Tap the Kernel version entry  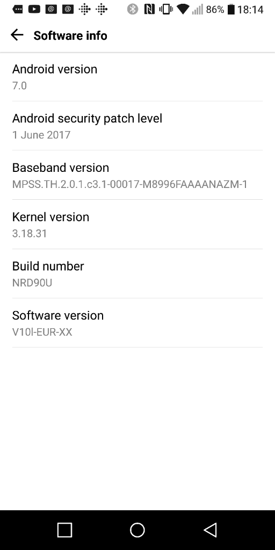(x=137, y=225)
